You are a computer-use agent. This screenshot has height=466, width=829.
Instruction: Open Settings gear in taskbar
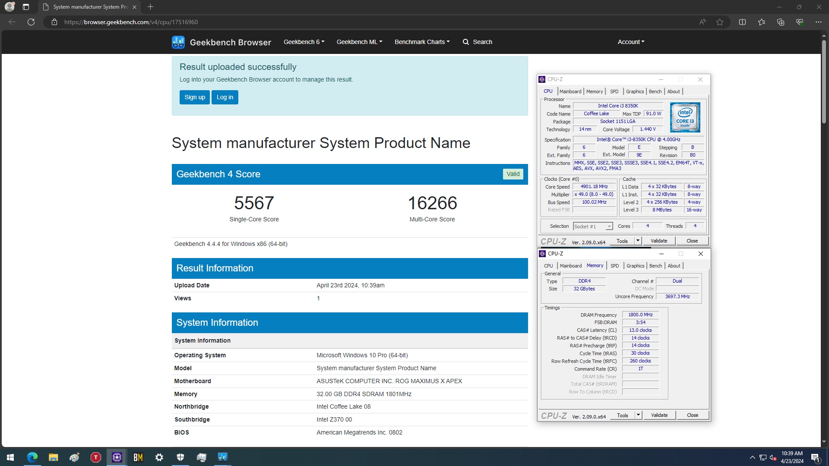coord(159,457)
